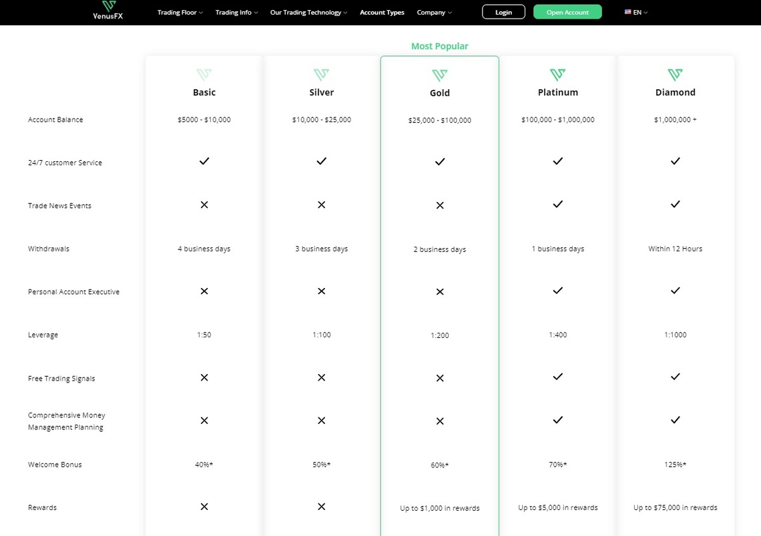Click Platinum Up to $5,000 in rewards
This screenshot has width=761, height=536.
557,507
